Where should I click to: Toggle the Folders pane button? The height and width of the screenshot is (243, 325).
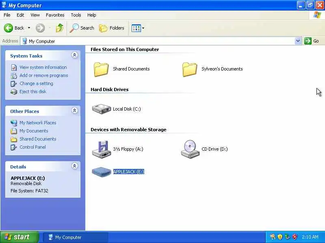pyautogui.click(x=111, y=28)
